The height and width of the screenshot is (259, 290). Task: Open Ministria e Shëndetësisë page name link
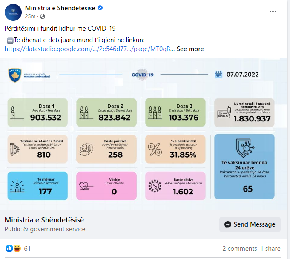point(60,8)
